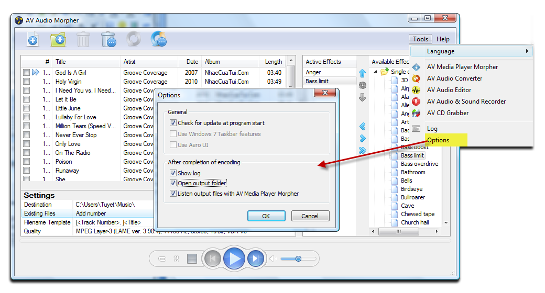This screenshot has width=545, height=293.
Task: Open the Log menu entry
Action: (x=432, y=129)
